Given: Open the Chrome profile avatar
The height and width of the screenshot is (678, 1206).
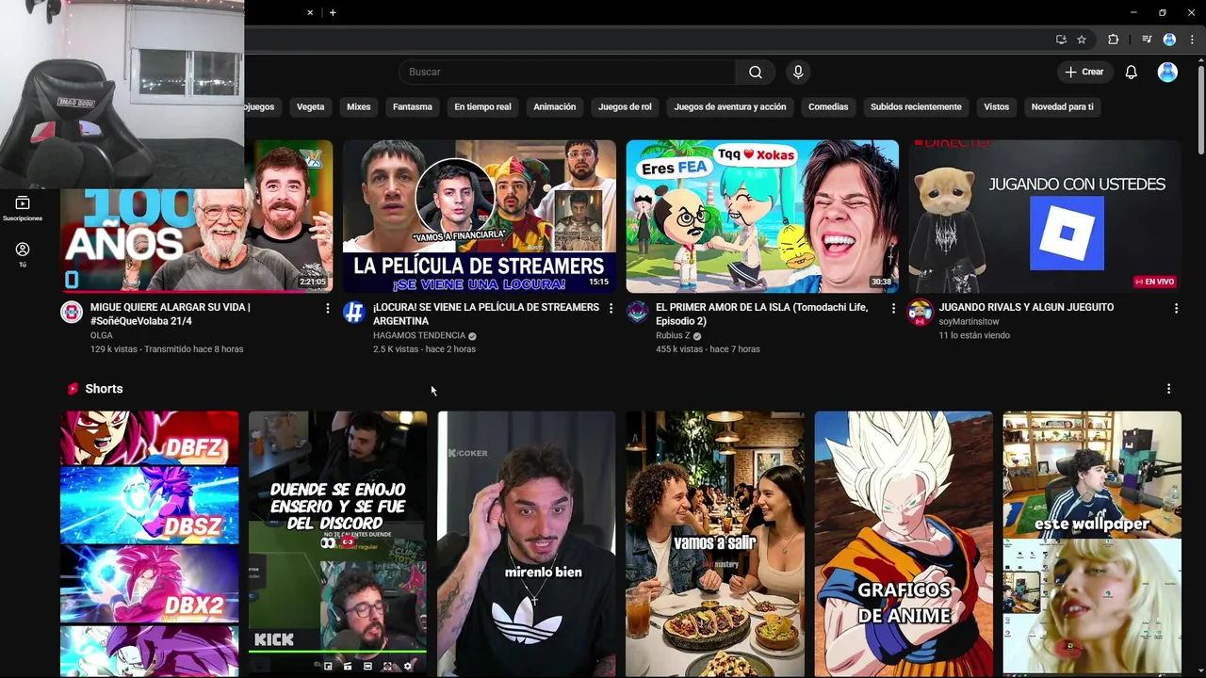Looking at the screenshot, I should pos(1169,40).
